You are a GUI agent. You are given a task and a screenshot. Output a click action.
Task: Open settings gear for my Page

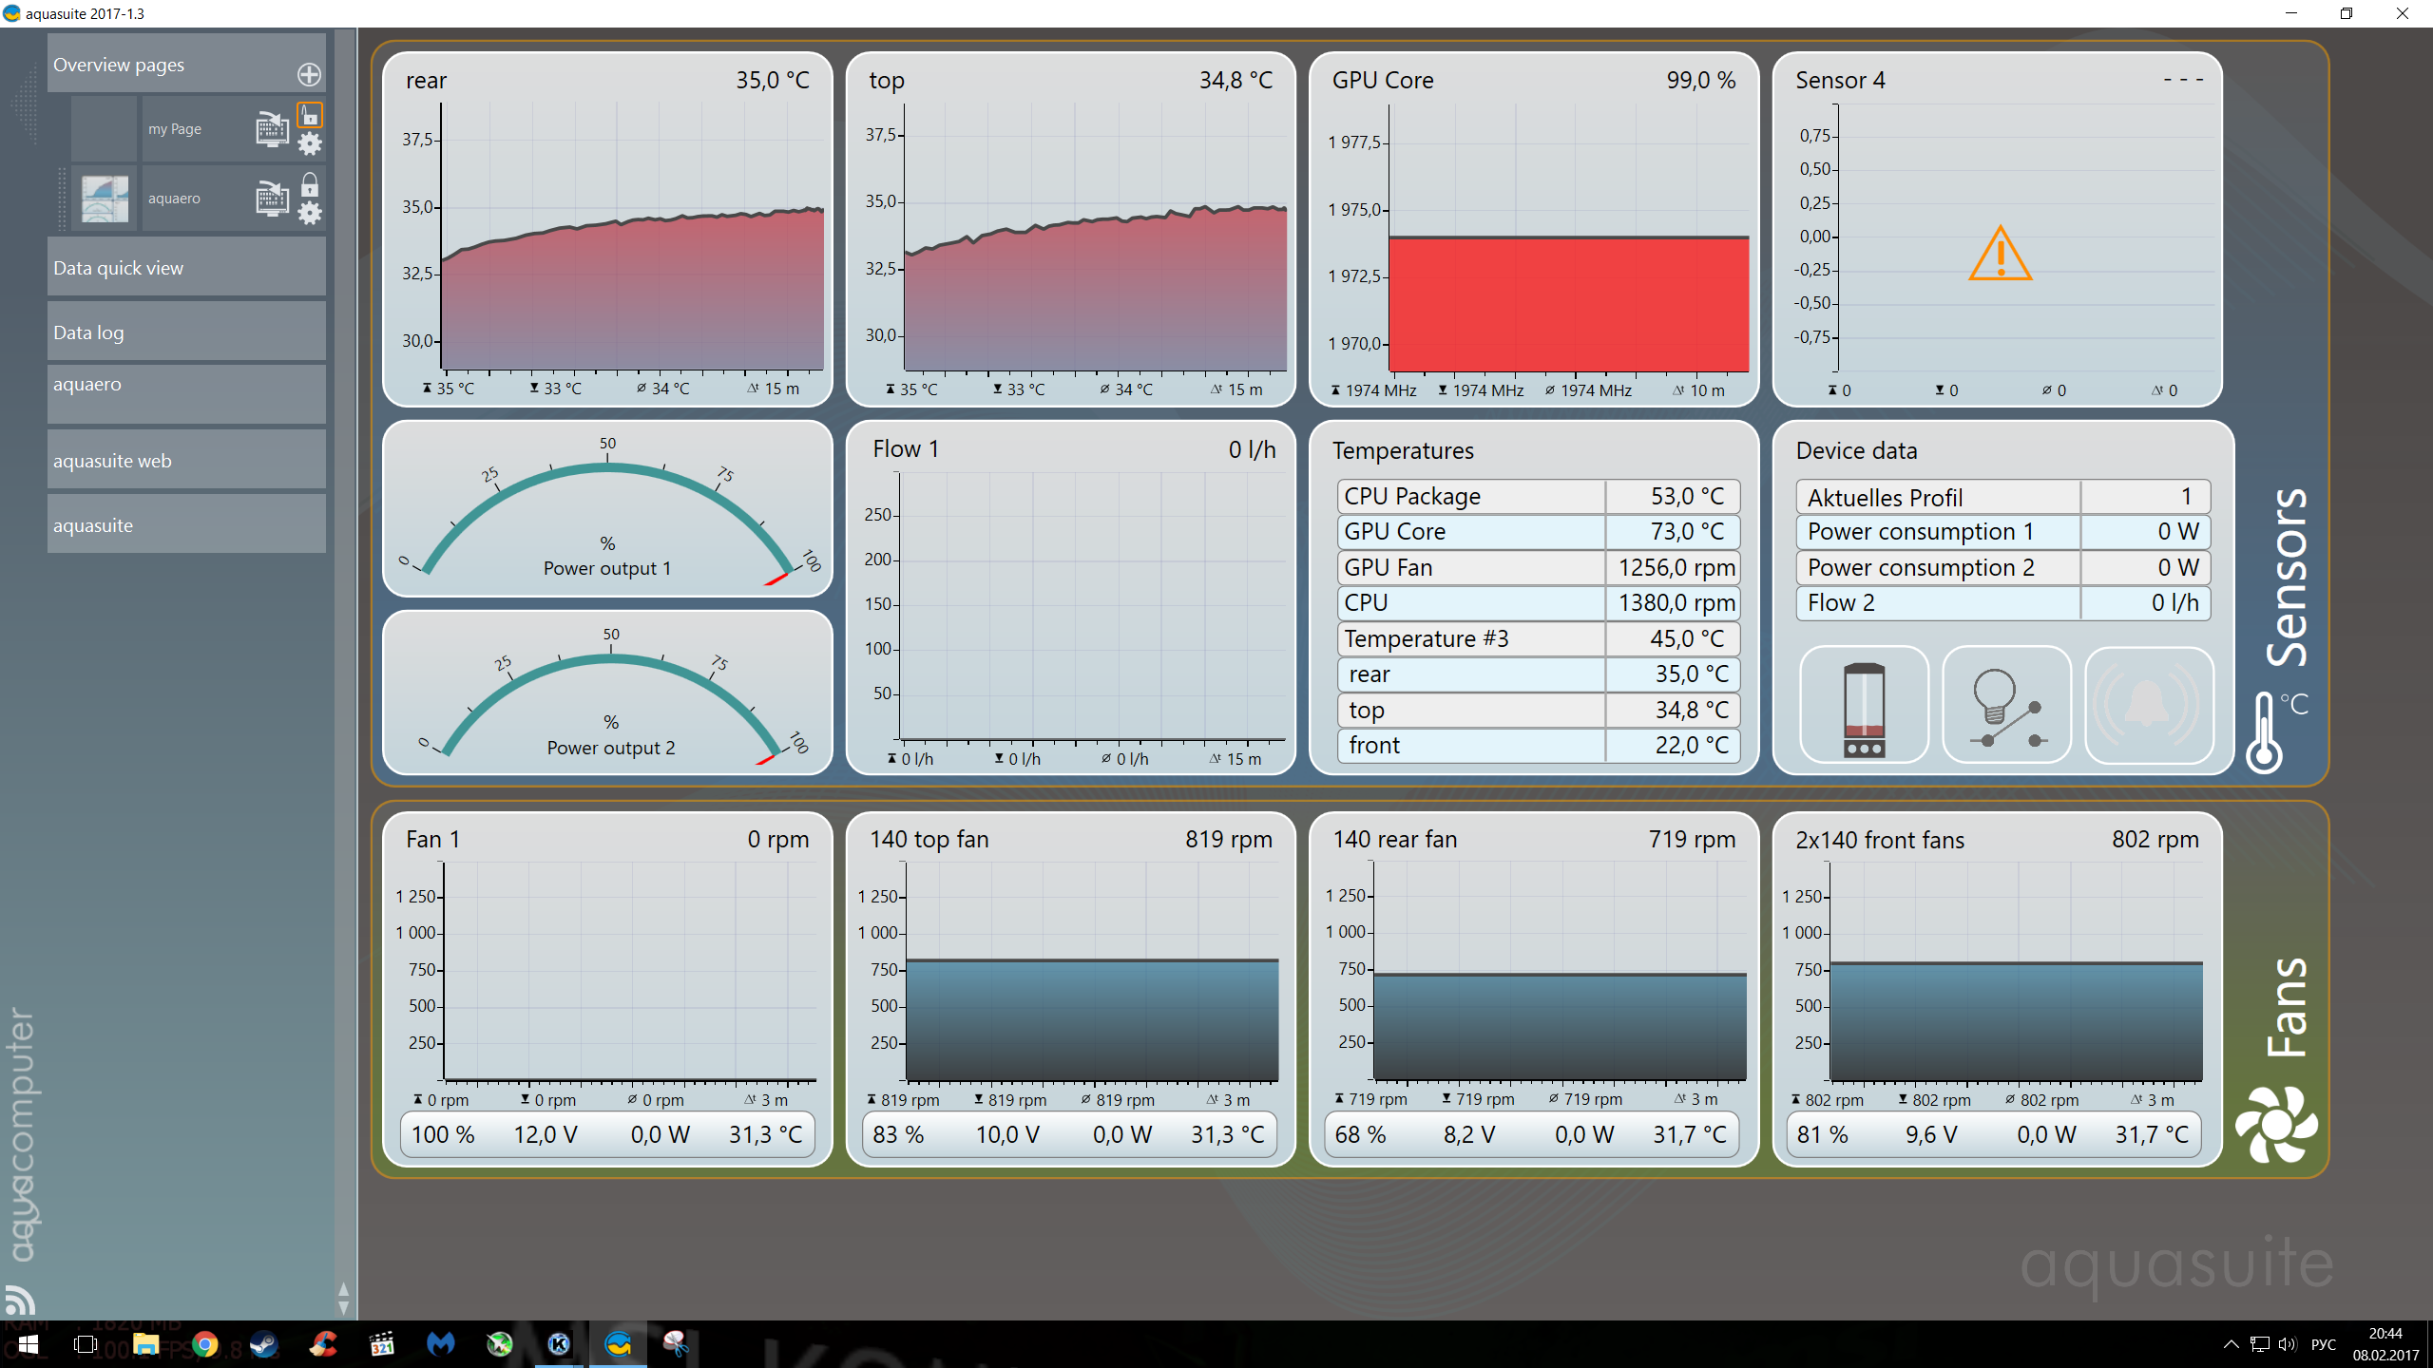pyautogui.click(x=310, y=144)
